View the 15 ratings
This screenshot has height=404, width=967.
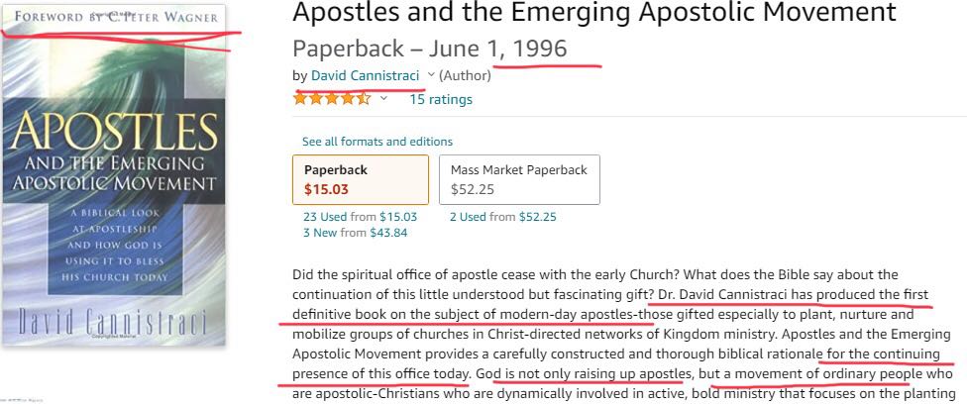(441, 99)
